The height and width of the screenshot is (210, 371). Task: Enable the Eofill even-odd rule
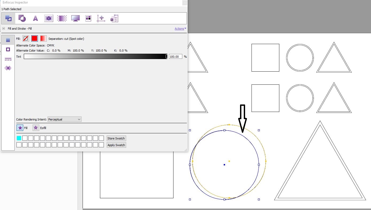[x=36, y=128]
